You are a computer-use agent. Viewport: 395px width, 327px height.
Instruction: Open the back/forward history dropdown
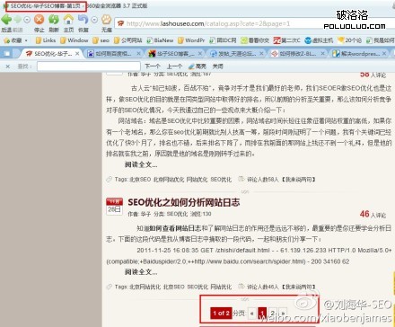tap(27, 20)
